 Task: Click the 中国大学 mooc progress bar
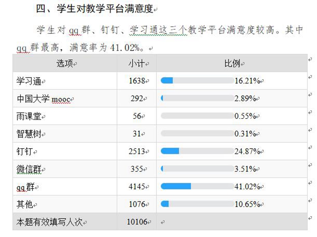[x=197, y=98]
